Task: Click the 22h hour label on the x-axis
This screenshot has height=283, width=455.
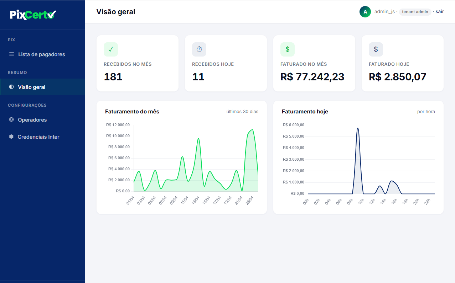Action: [427, 202]
